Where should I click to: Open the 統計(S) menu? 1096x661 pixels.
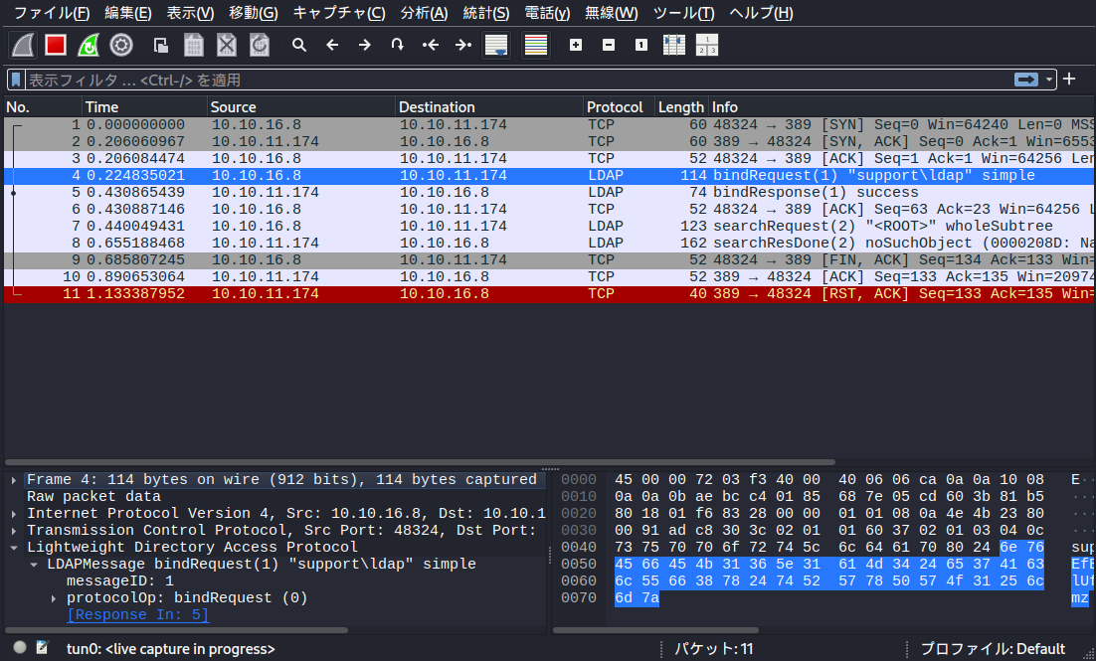click(x=485, y=13)
